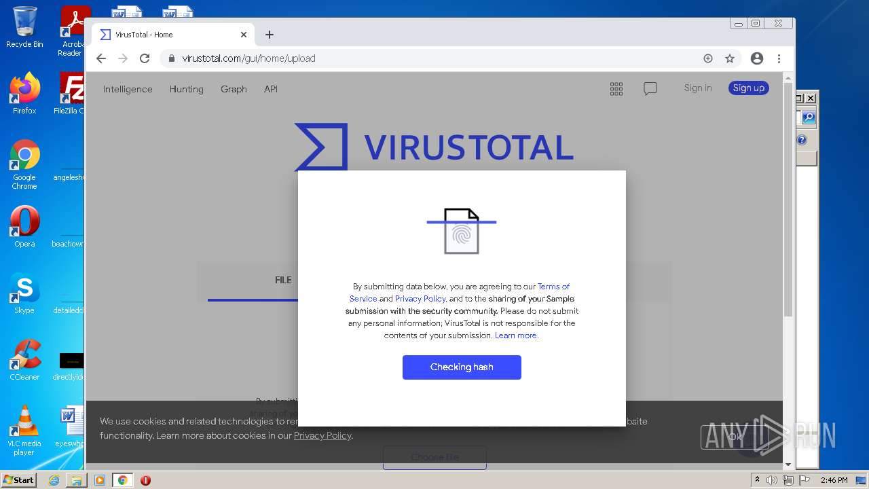Open Google Chrome desktop shortcut
The width and height of the screenshot is (869, 489).
coord(24,164)
